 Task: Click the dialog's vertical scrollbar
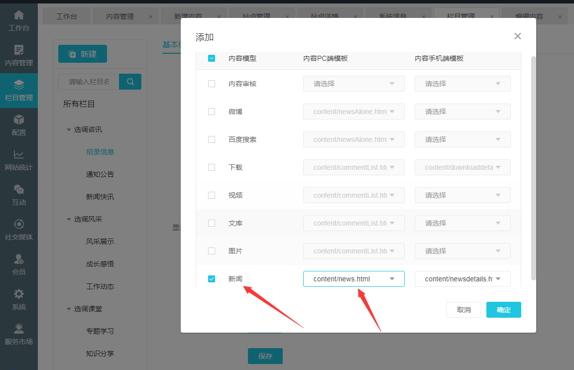click(x=533, y=168)
